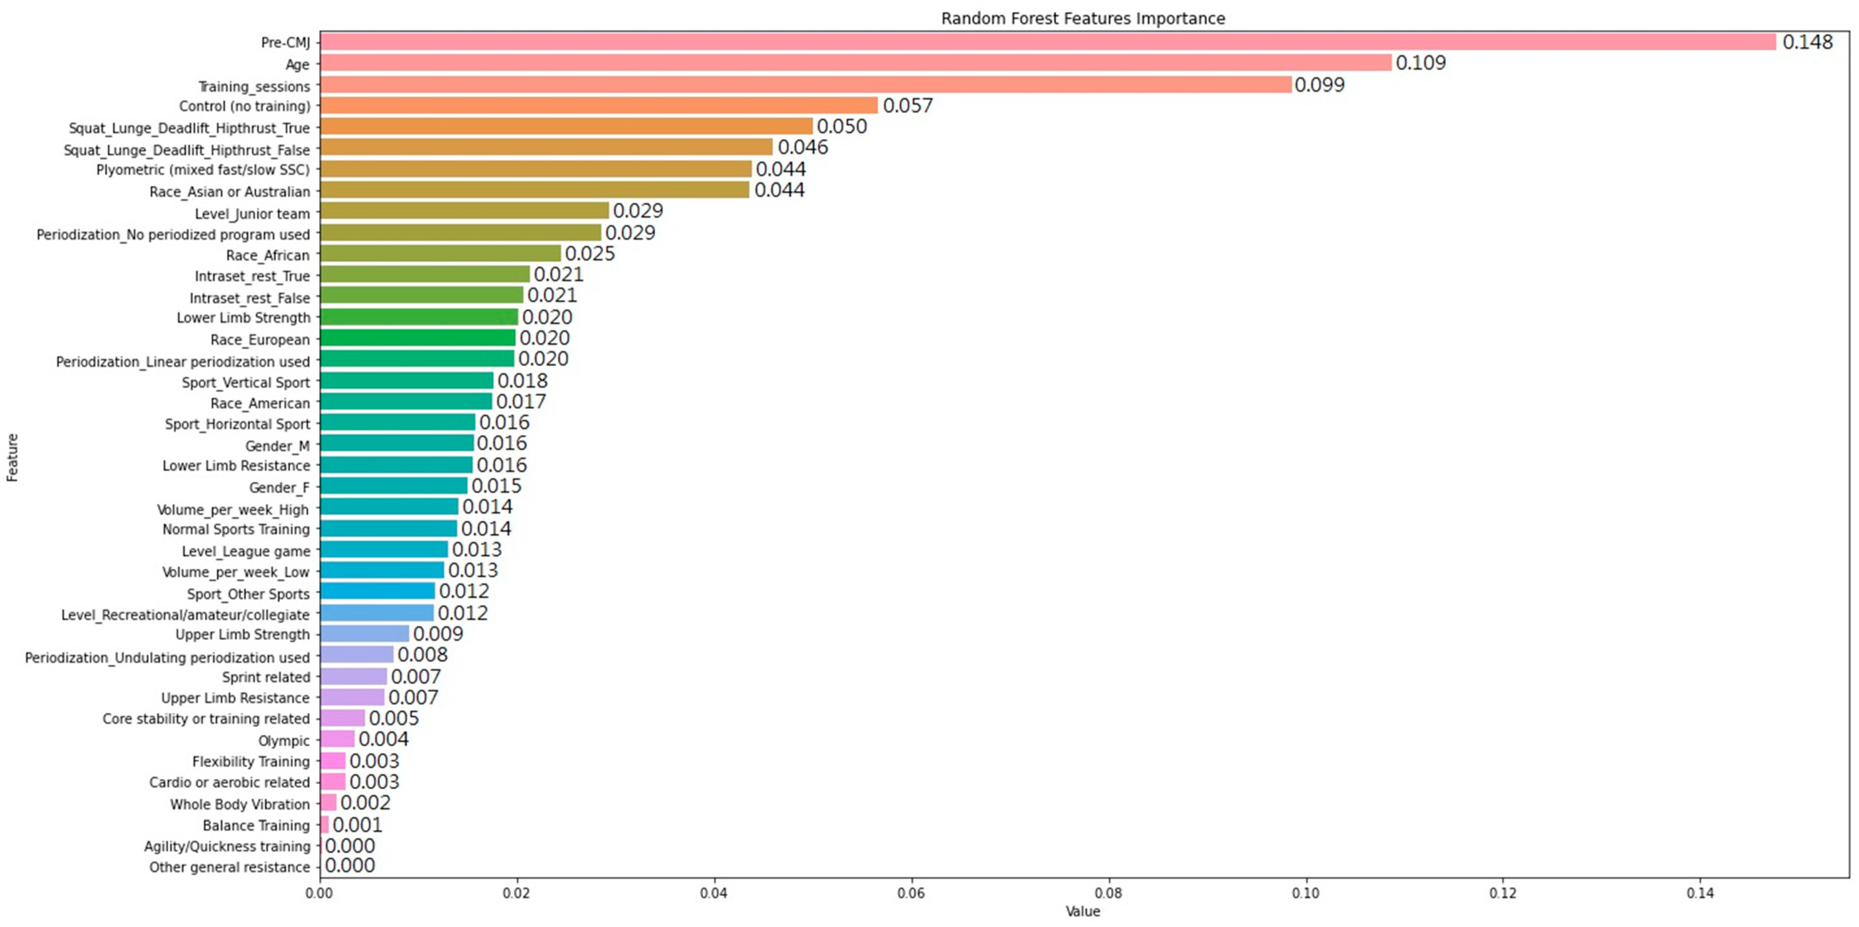Select the Training_sessions bar
Viewport: 1859px width, 927px height.
(x=805, y=84)
